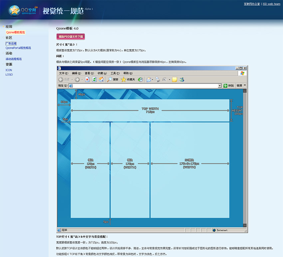Screen dimensions: 283x257
Task: Click the Messenger people icon
Action: click(x=181, y=79)
